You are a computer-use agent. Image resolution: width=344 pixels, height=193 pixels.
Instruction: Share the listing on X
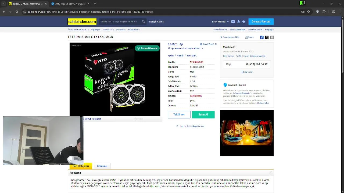point(267,37)
